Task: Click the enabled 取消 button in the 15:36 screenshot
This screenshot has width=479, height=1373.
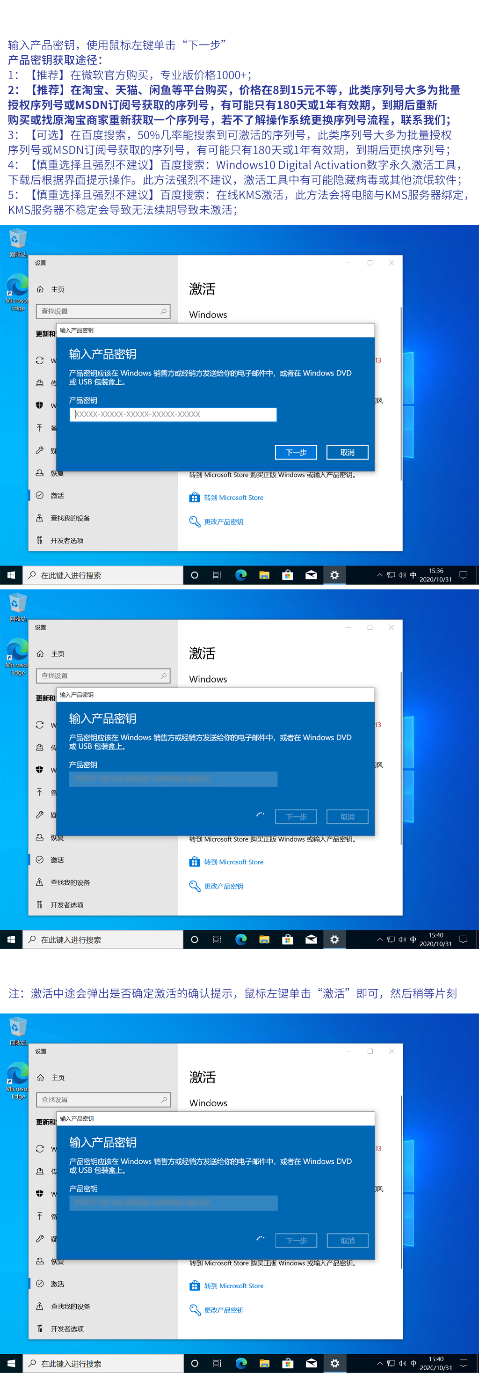Action: tap(348, 452)
